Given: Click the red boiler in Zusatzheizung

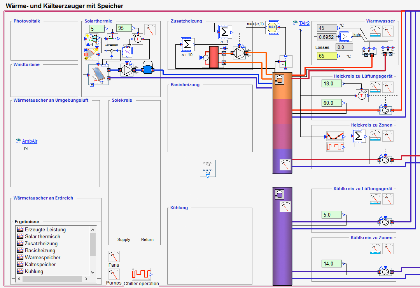Looking at the screenshot, I should (214, 57).
